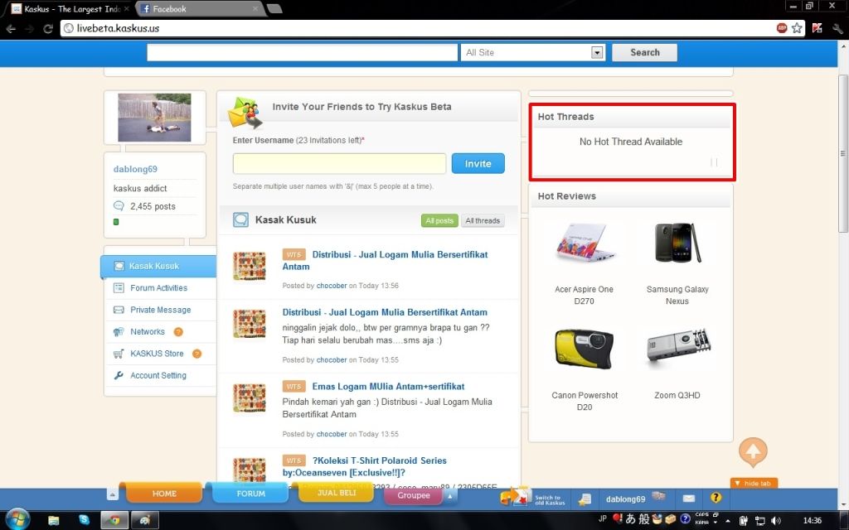Click the page vertical scrollbar
This screenshot has width=849, height=530.
coord(843,154)
